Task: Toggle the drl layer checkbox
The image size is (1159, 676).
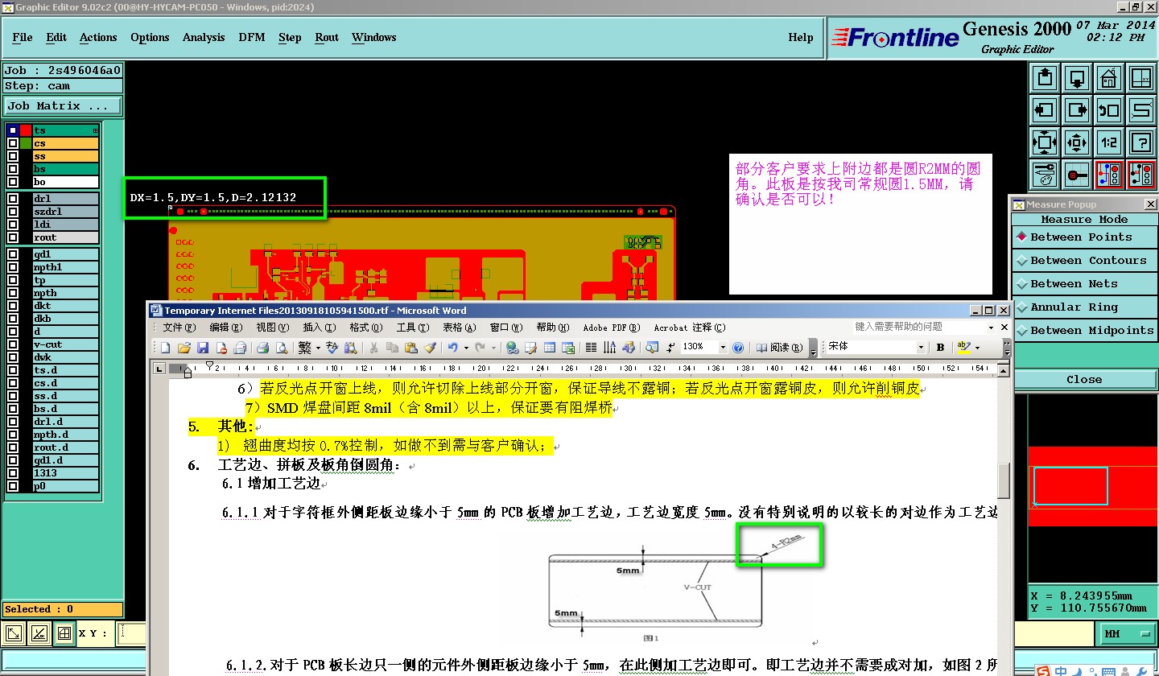Action: point(13,199)
